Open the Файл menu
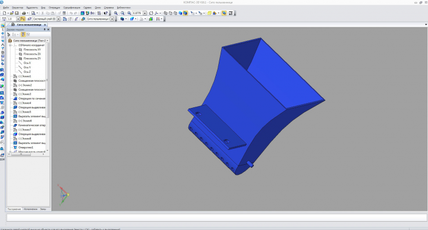This screenshot has width=428, height=230. (x=6, y=8)
